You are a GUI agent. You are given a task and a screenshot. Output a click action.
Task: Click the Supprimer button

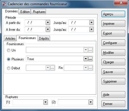[113, 81]
